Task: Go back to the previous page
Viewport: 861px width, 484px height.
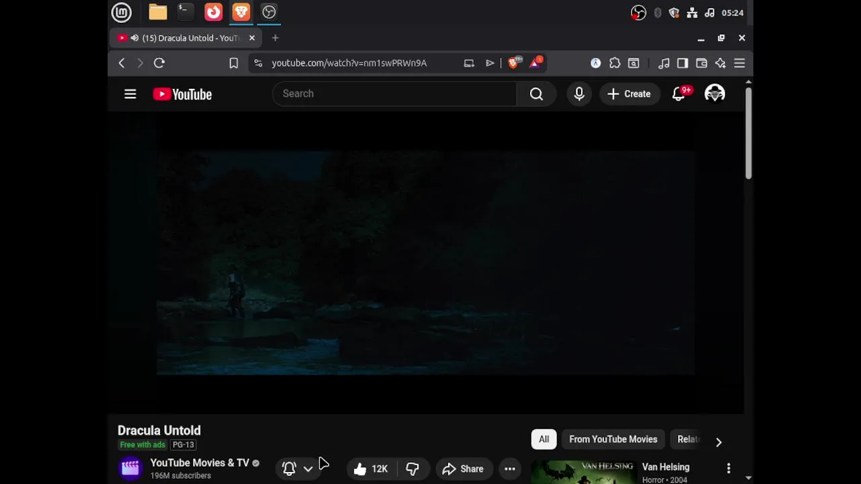Action: [122, 63]
